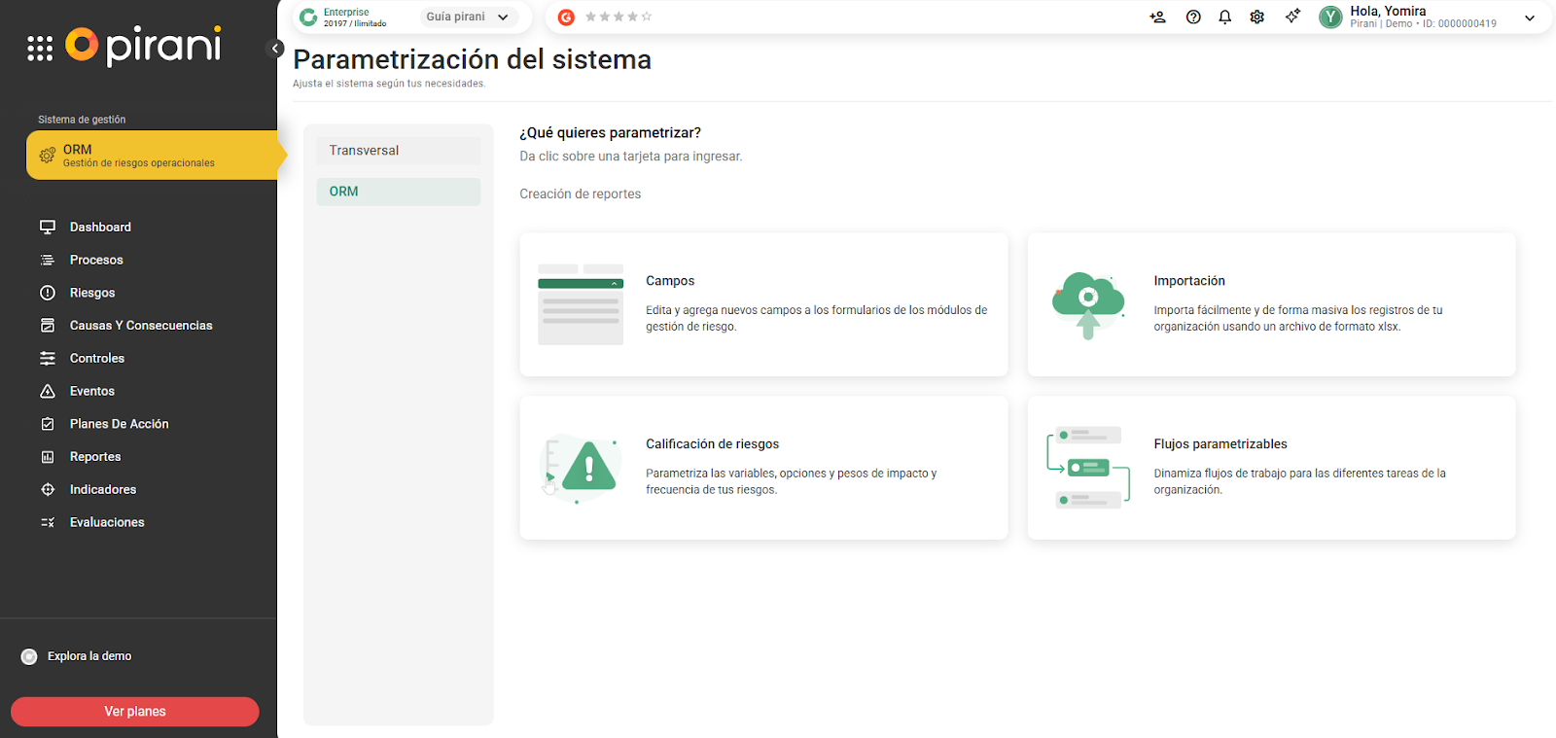
Task: Open Controles from the sidebar menu
Action: point(97,359)
